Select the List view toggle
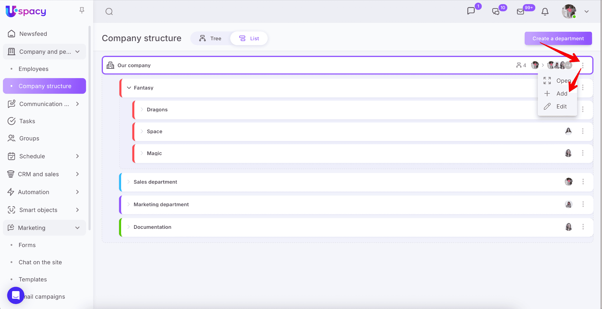The image size is (602, 309). tap(249, 38)
